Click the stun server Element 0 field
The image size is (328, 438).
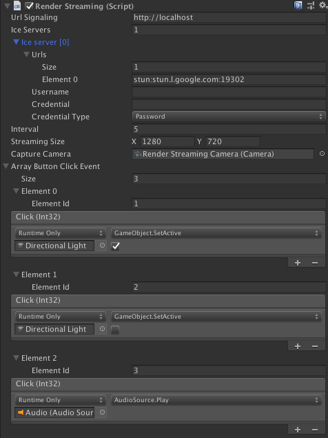point(229,79)
